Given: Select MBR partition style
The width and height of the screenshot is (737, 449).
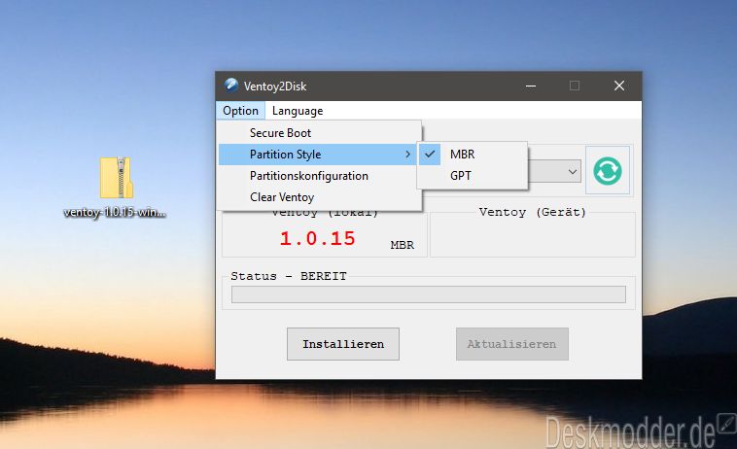Looking at the screenshot, I should 472,155.
